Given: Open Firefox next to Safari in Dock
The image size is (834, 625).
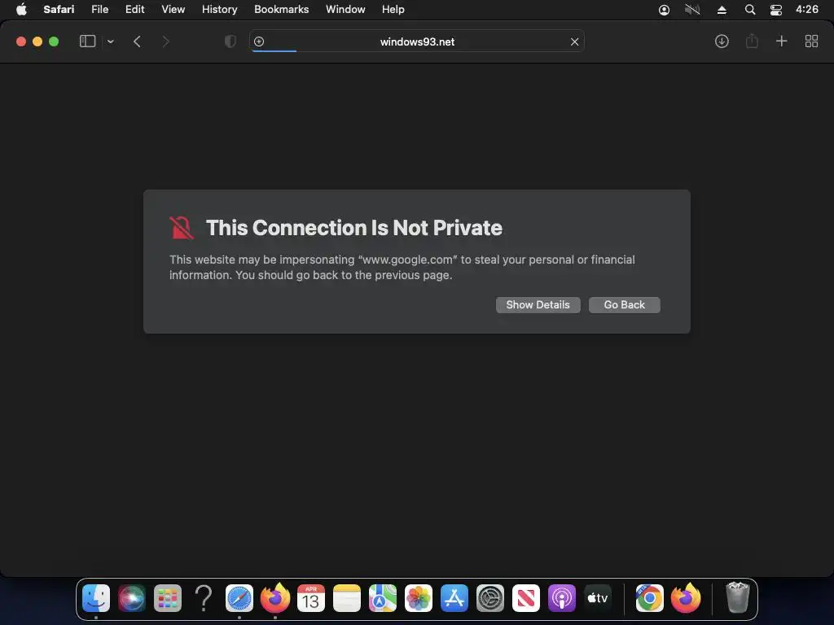Looking at the screenshot, I should [x=275, y=597].
